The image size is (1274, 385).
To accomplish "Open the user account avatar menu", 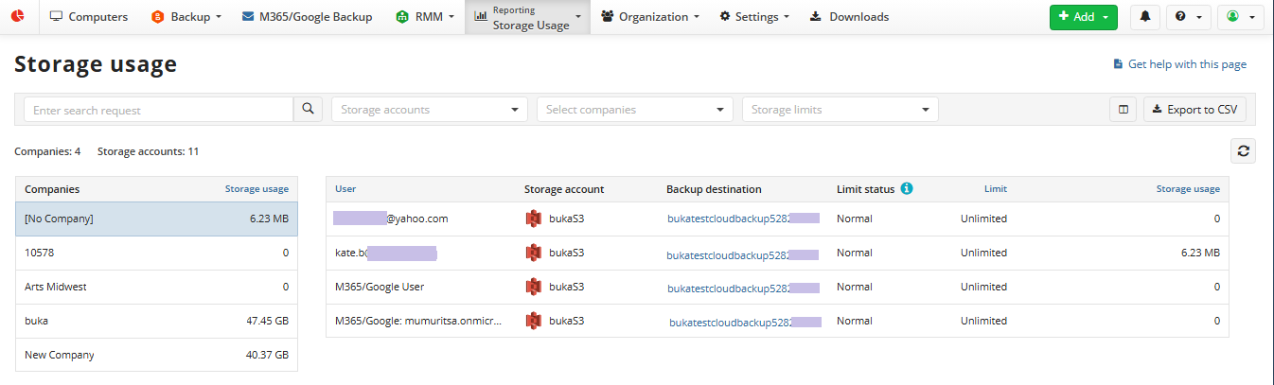I will tap(1240, 17).
